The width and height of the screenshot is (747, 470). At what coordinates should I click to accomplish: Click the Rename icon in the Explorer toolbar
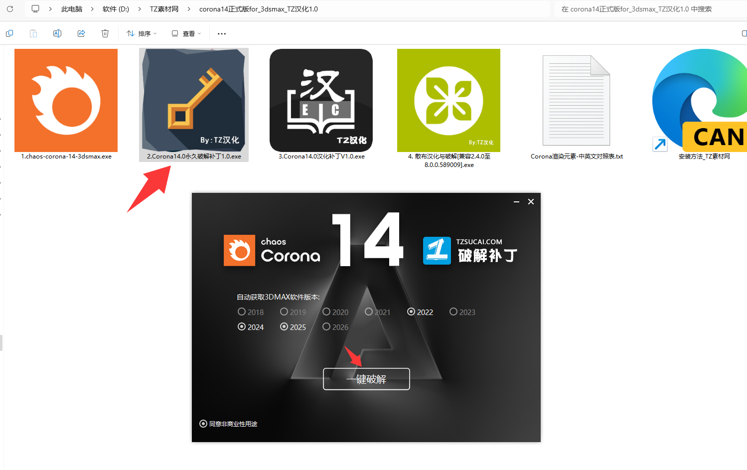coord(57,33)
